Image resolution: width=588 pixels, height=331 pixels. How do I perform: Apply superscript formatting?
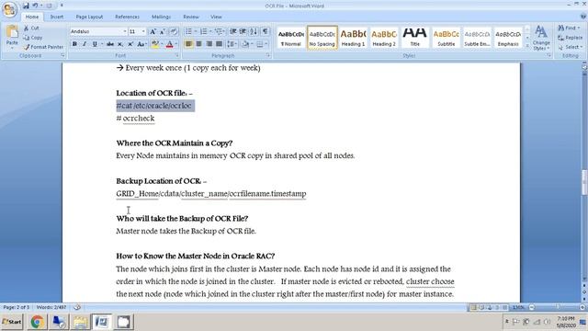130,44
